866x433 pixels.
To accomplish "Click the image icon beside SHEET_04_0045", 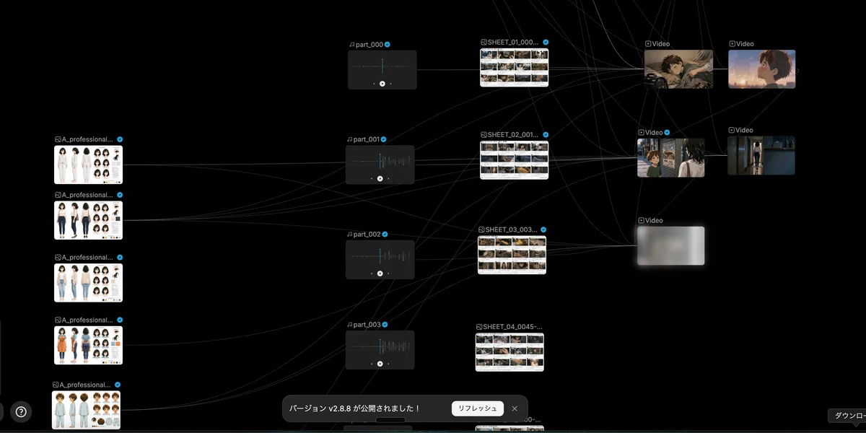I will click(479, 327).
